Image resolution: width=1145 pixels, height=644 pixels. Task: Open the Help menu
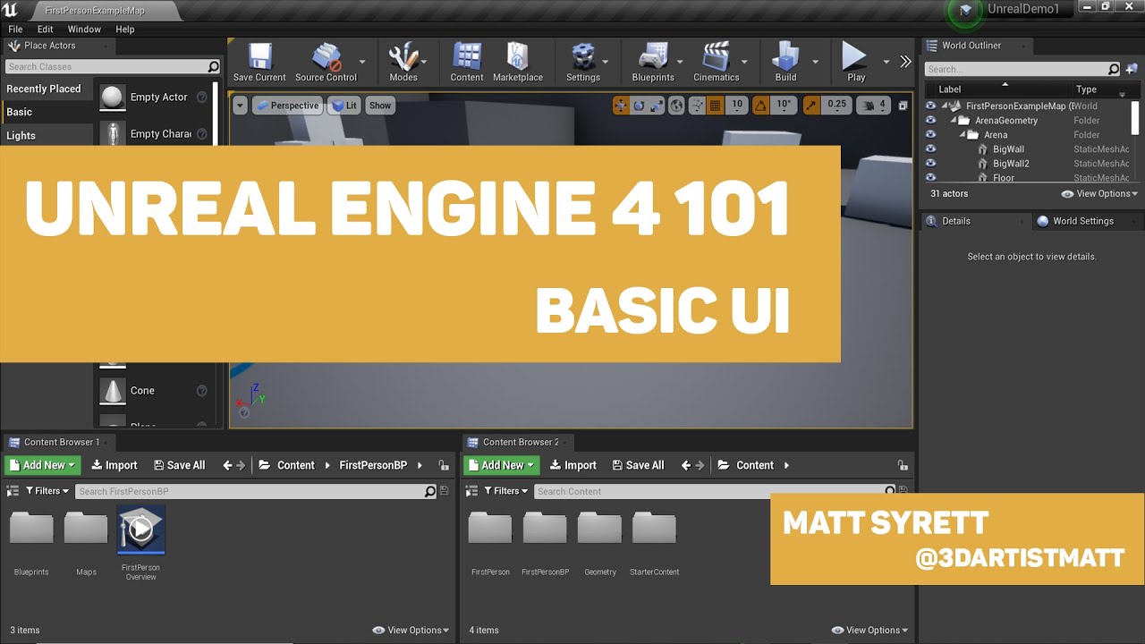tap(125, 29)
